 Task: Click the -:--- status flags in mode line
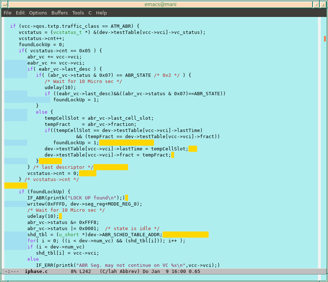12,271
